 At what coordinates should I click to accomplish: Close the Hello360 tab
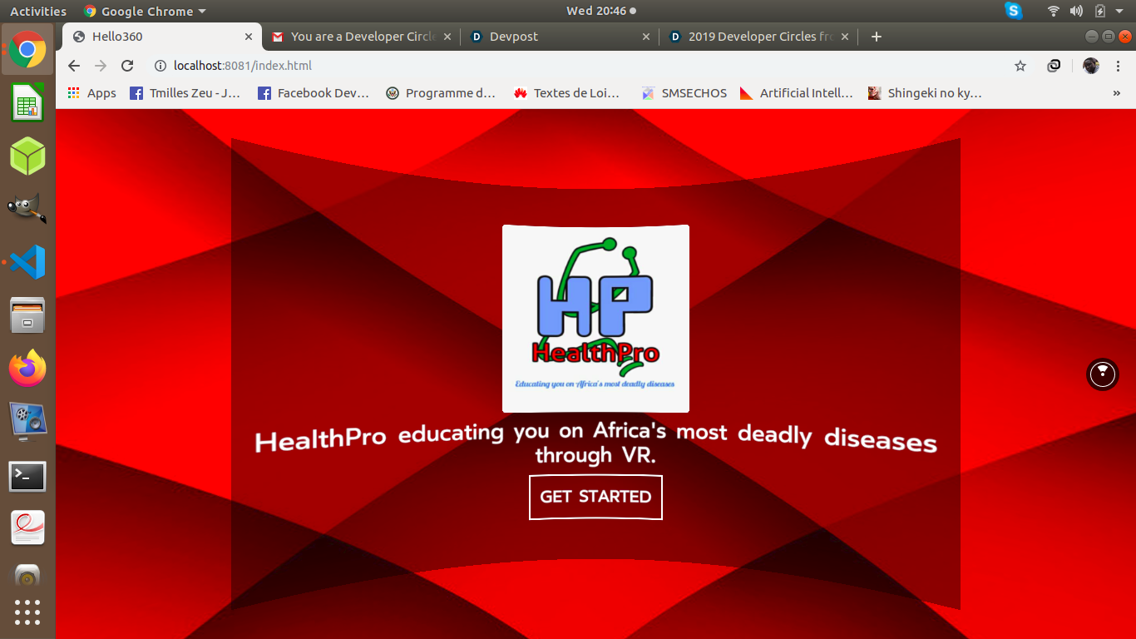click(x=249, y=37)
